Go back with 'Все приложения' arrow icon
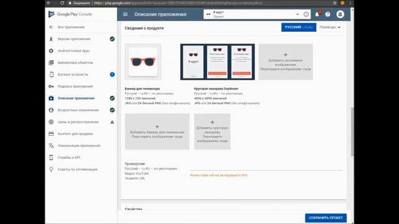Image resolution: width=399 pixels, height=224 pixels. [x=51, y=27]
